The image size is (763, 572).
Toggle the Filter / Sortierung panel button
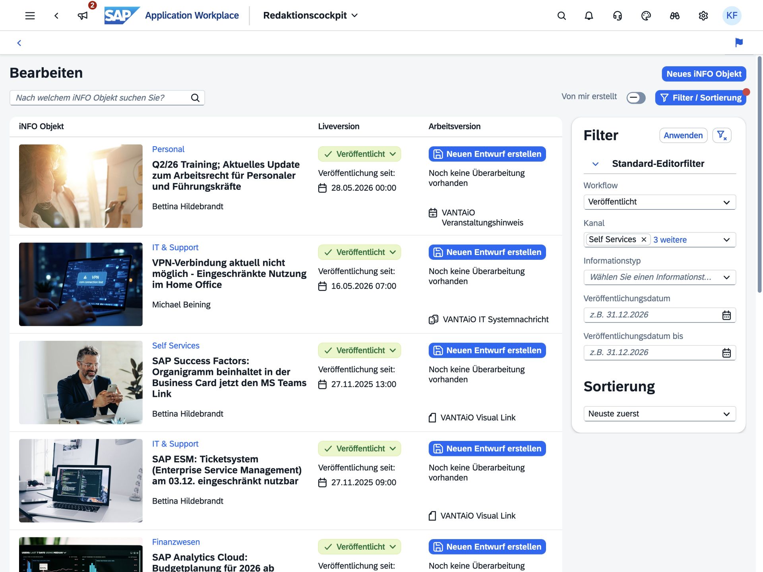tap(701, 98)
